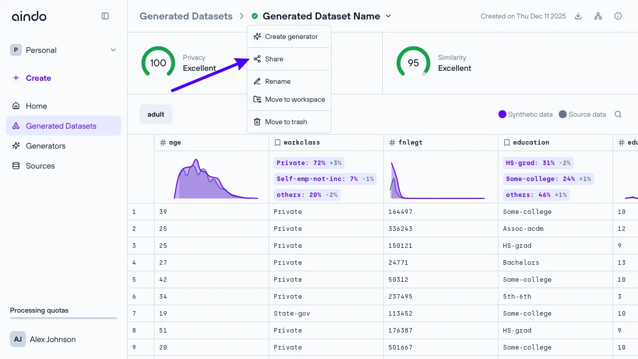Click the numeric type icon on age column
The height and width of the screenshot is (359, 638).
(162, 142)
